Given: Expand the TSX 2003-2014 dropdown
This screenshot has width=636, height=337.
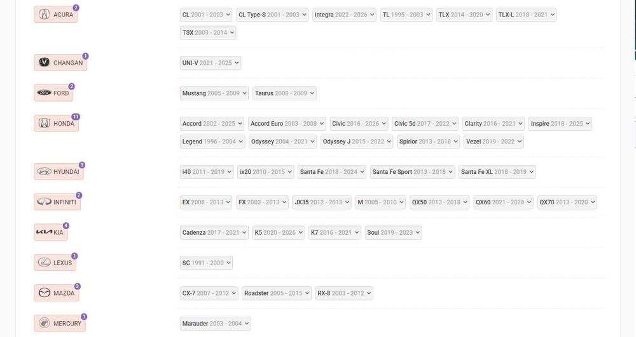Looking at the screenshot, I should 208,33.
